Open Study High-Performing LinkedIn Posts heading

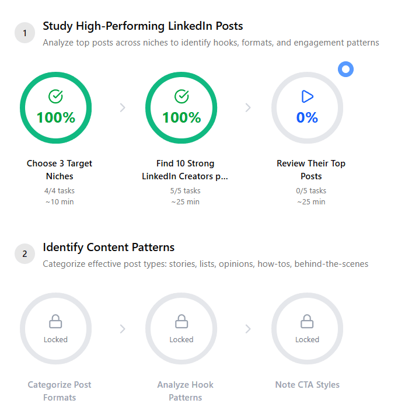[143, 26]
